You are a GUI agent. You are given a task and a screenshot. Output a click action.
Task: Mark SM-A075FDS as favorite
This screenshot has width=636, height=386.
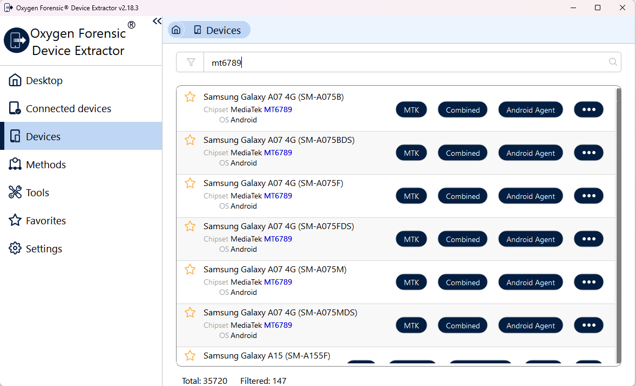pos(190,226)
